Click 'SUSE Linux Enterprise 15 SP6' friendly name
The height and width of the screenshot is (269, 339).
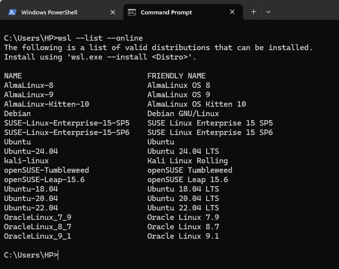pos(210,133)
